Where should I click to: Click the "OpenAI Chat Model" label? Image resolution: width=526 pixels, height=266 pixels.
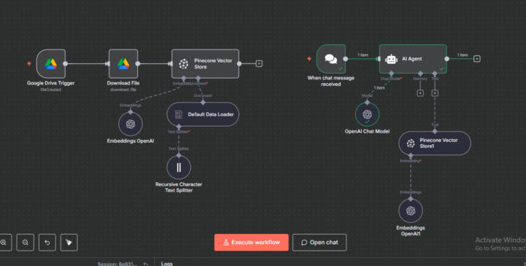click(367, 131)
